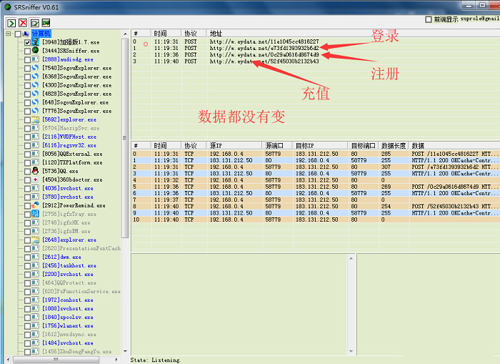Viewport: 500px width, 364px height.
Task: Tick the 计算机 root node checkbox
Action: point(16,34)
